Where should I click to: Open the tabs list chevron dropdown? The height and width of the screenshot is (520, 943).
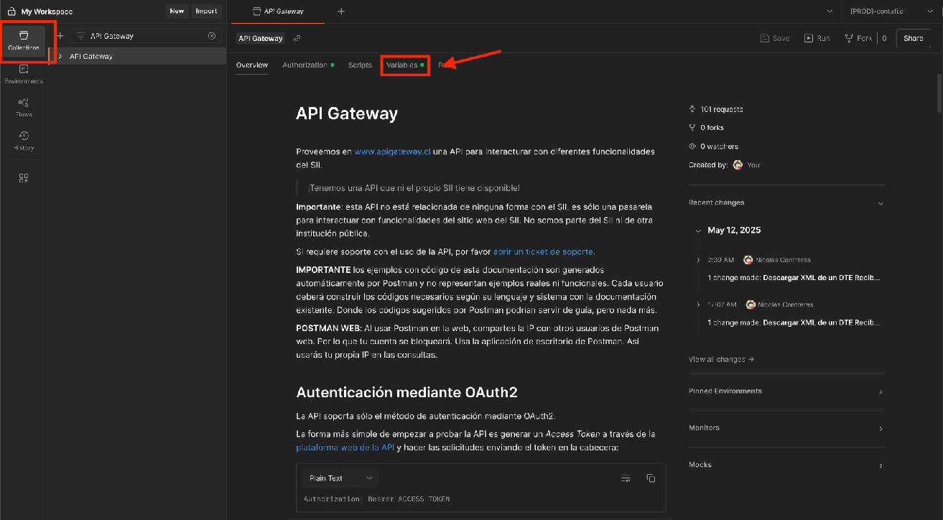[830, 11]
